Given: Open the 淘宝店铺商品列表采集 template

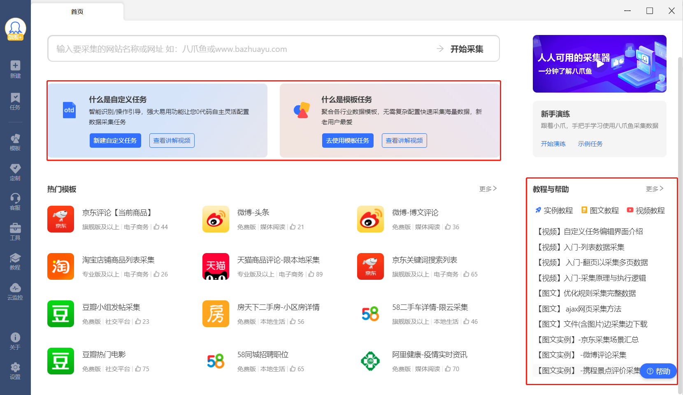Looking at the screenshot, I should pyautogui.click(x=118, y=260).
